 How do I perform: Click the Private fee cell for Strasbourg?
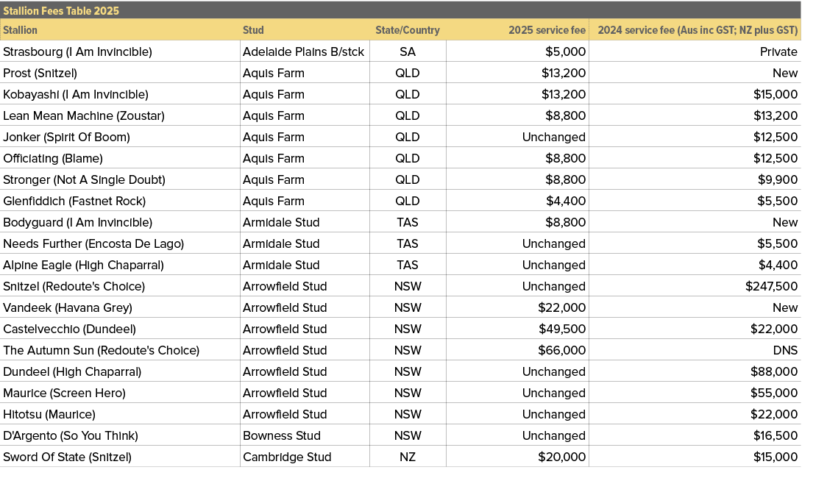(x=778, y=51)
